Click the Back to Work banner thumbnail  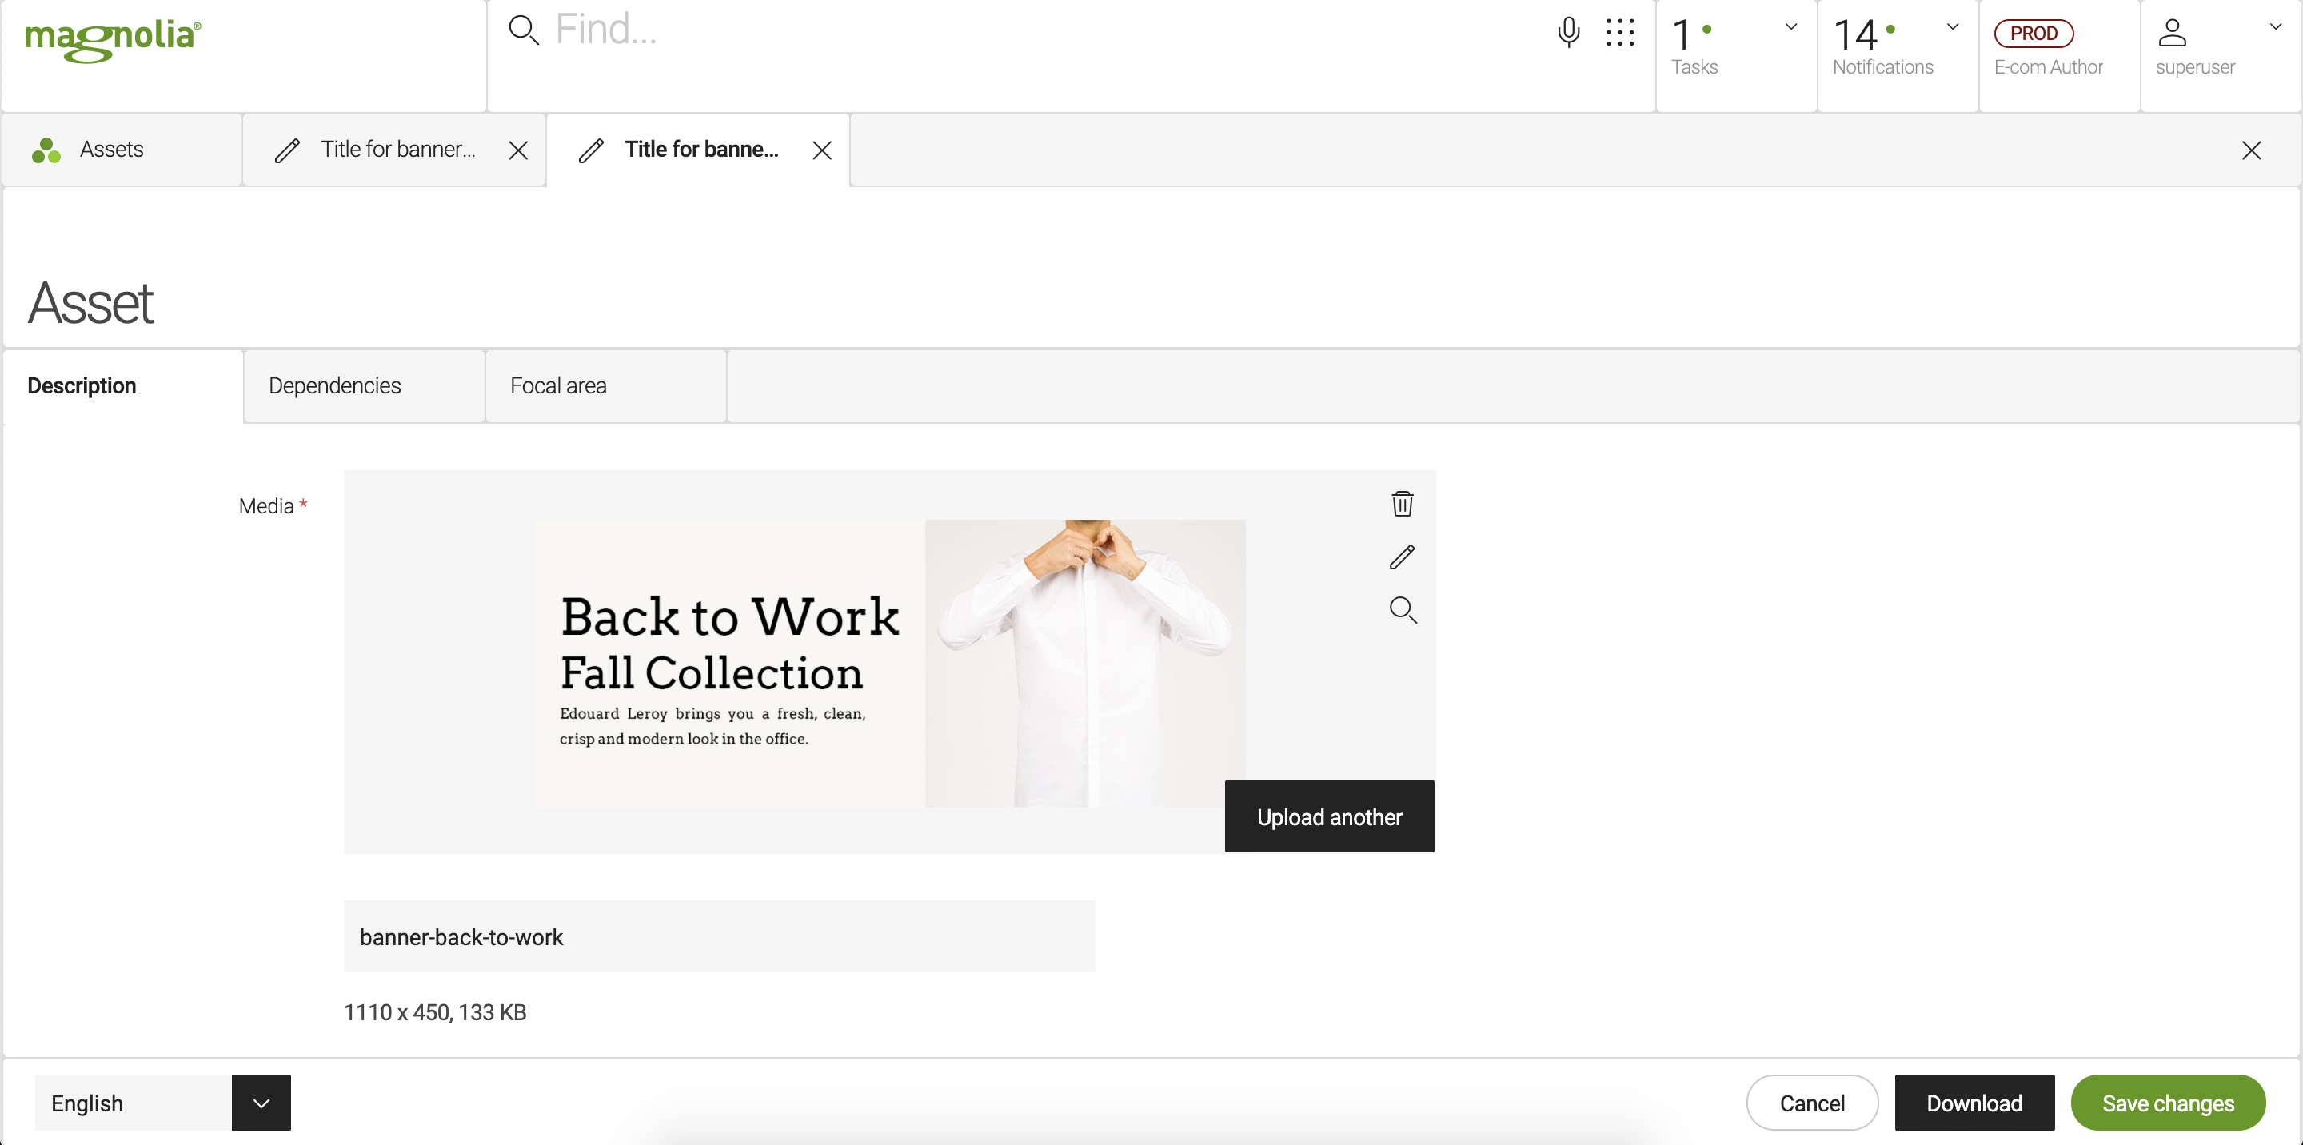[891, 663]
